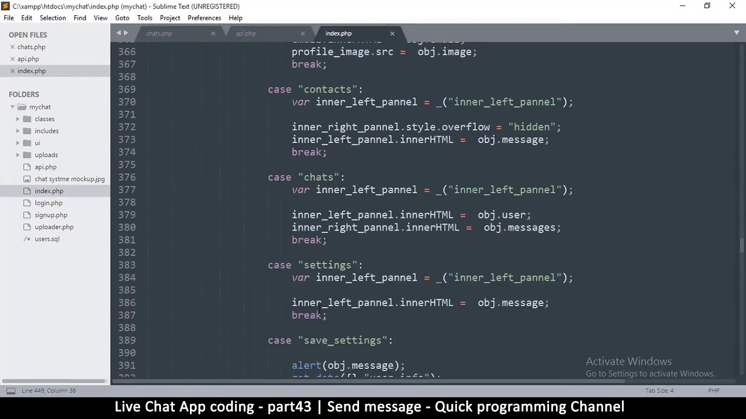The image size is (746, 419).
Task: Open index.php in Folders tree
Action: [x=49, y=191]
